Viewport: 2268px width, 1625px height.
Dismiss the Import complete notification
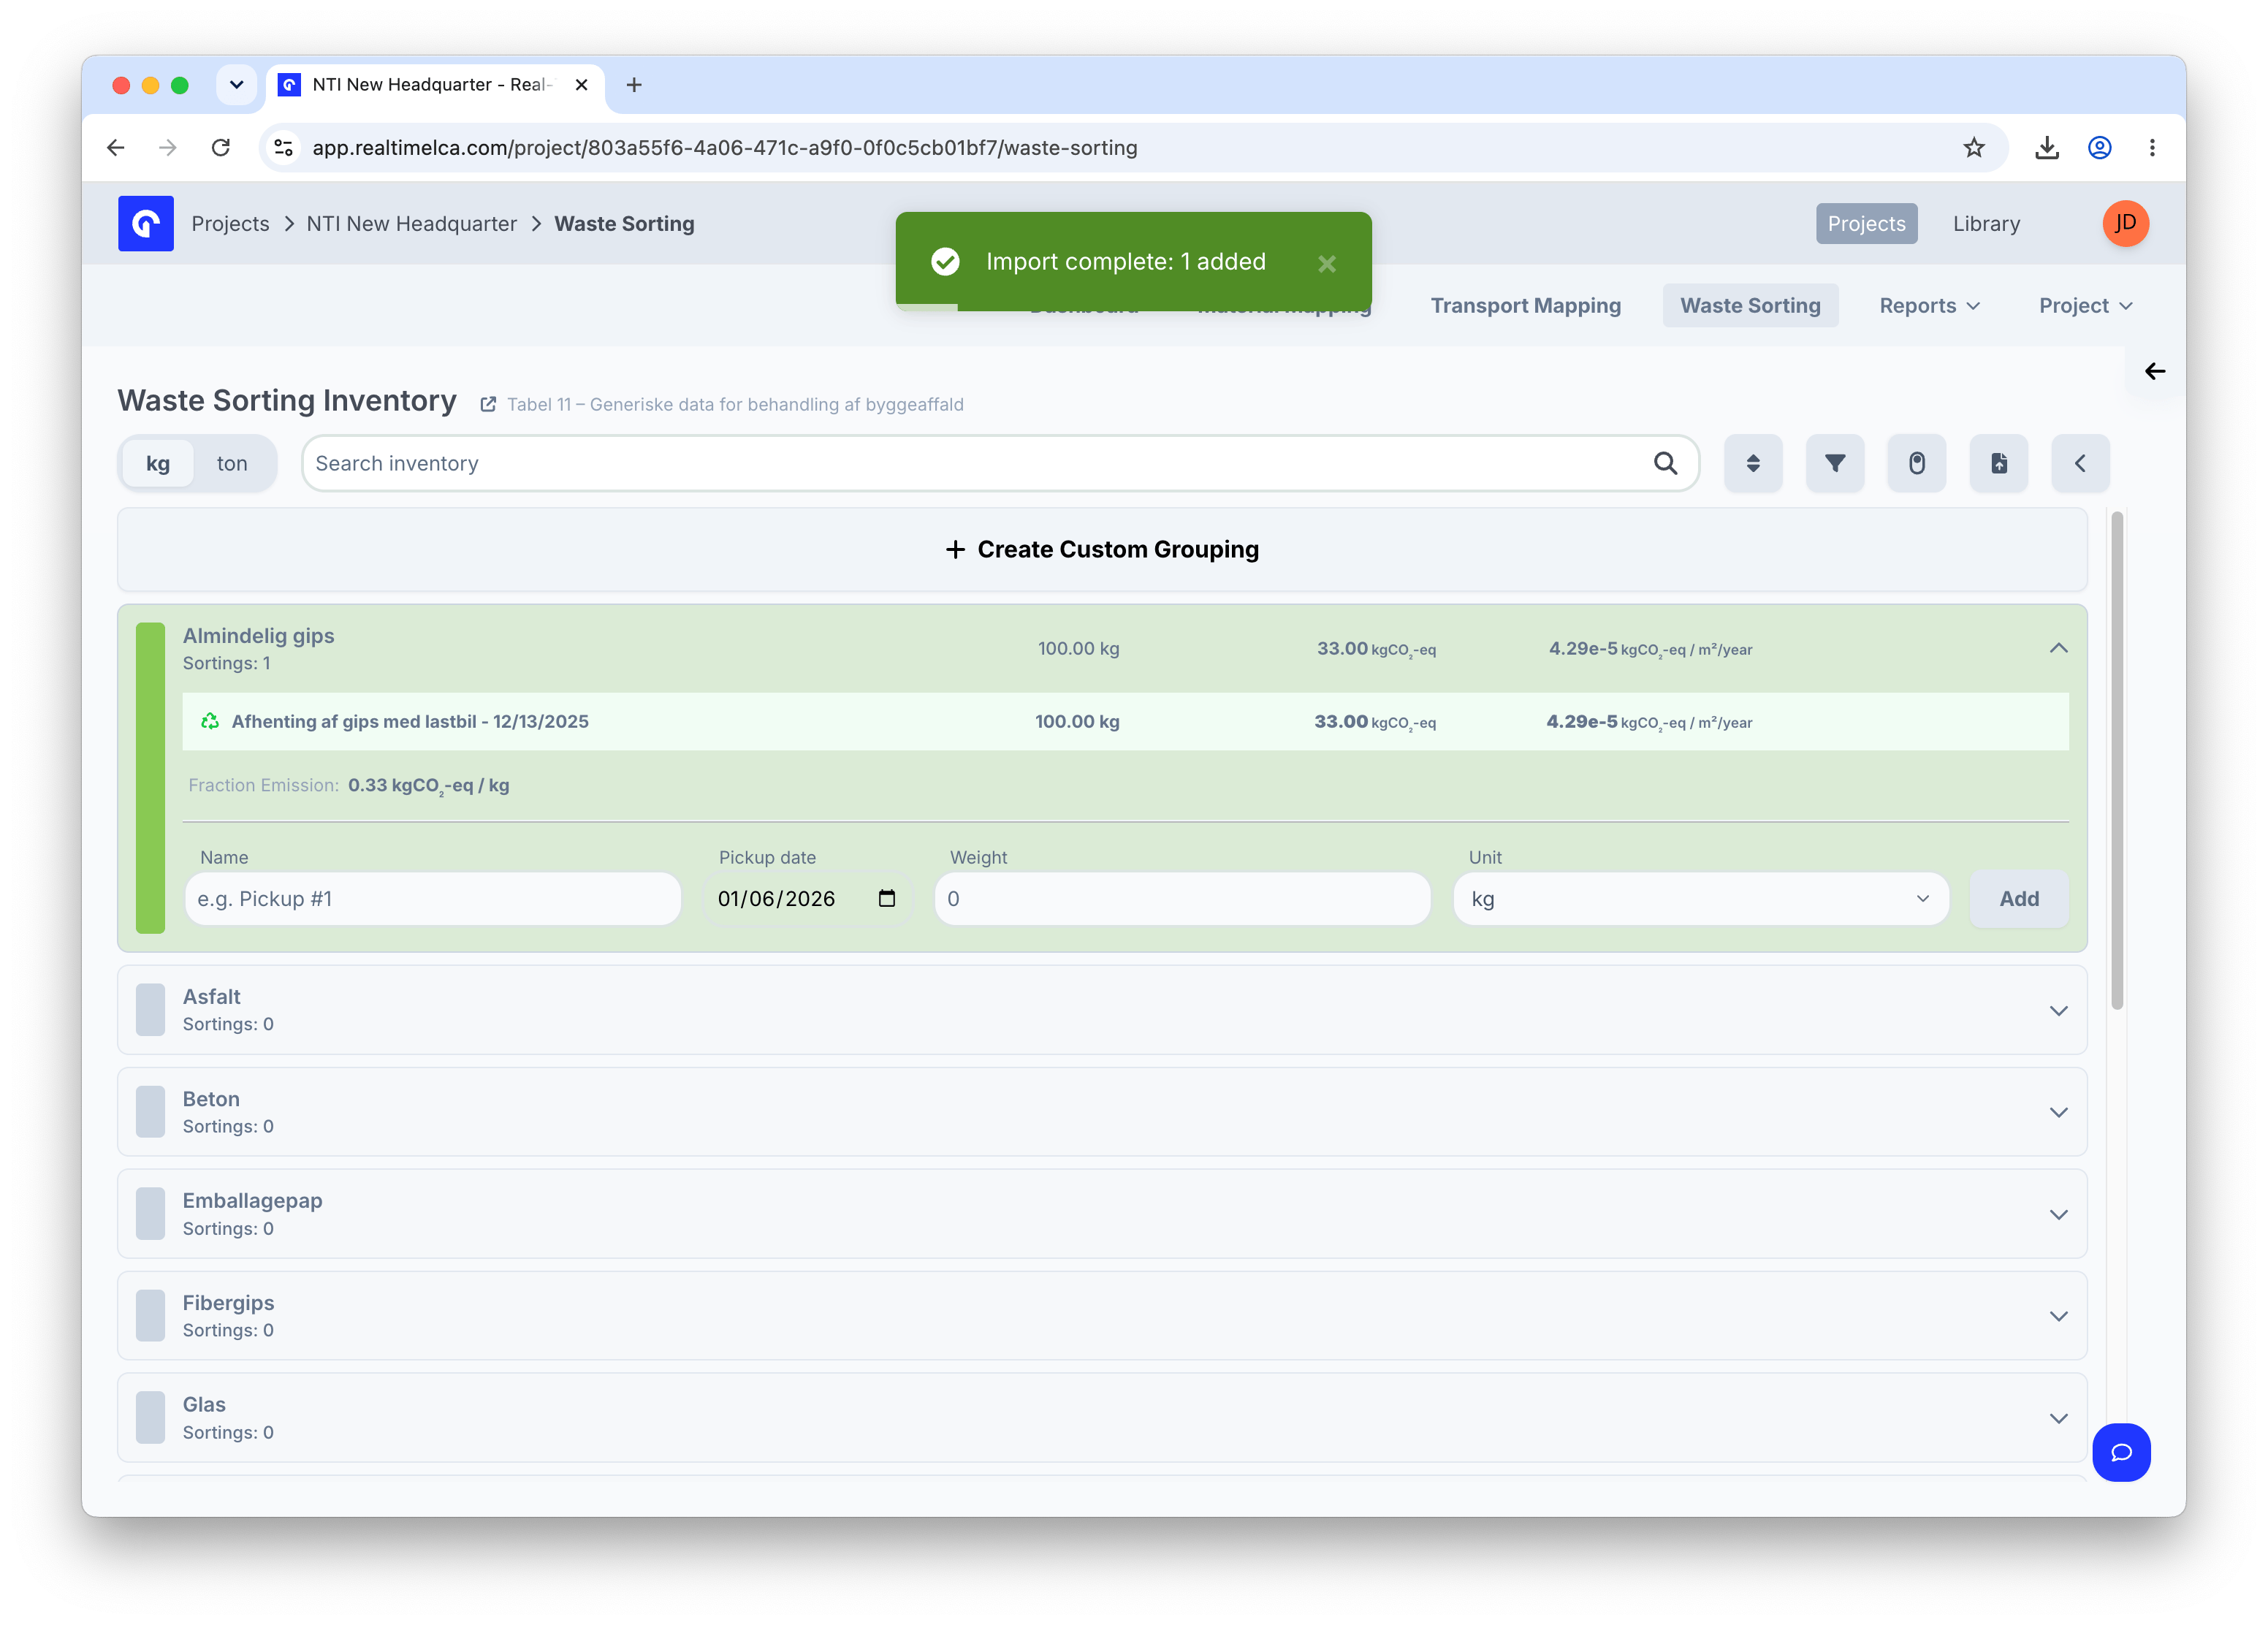(1326, 264)
